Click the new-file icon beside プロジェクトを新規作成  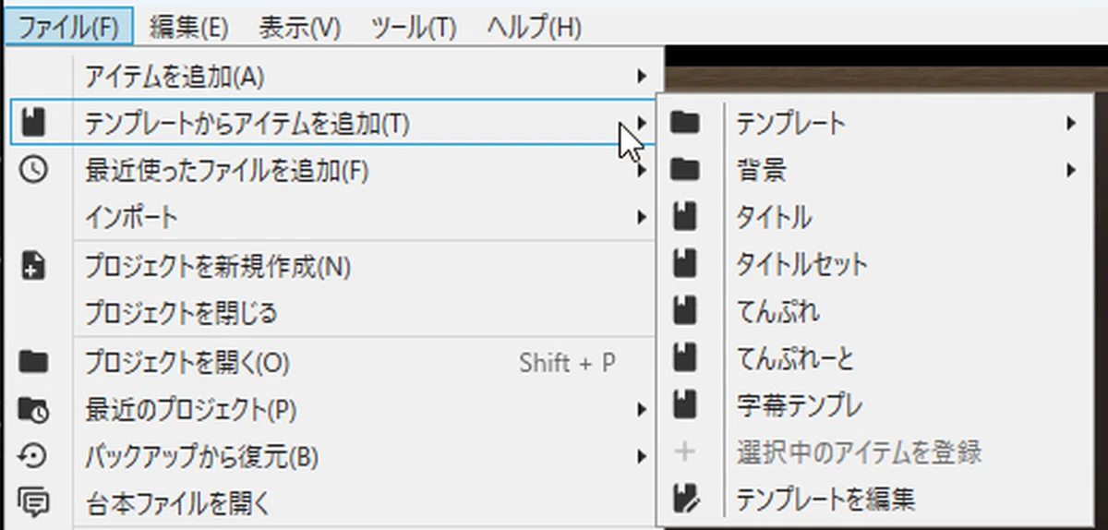[33, 267]
